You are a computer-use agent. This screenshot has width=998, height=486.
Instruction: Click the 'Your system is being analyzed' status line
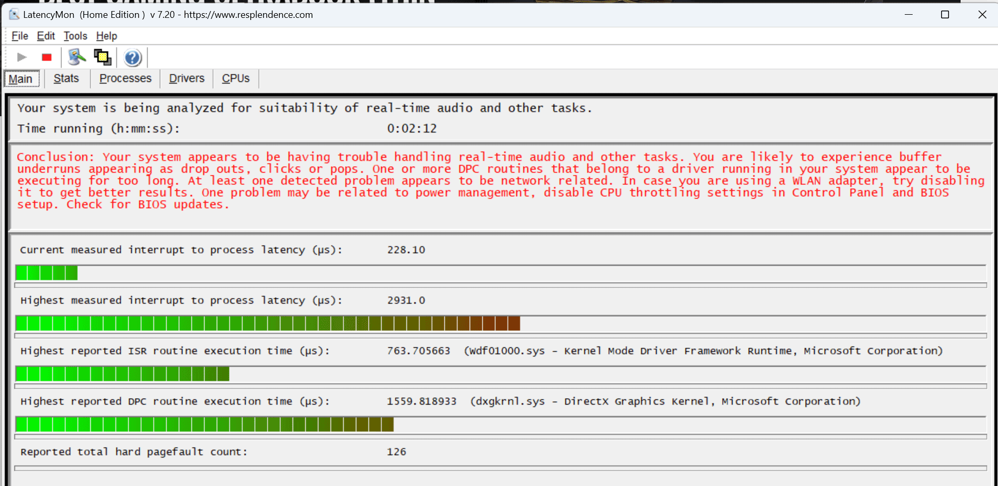click(x=305, y=108)
